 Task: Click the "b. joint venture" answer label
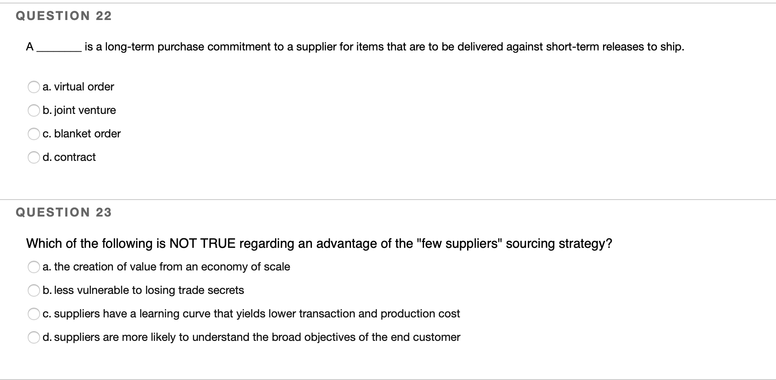pos(79,110)
